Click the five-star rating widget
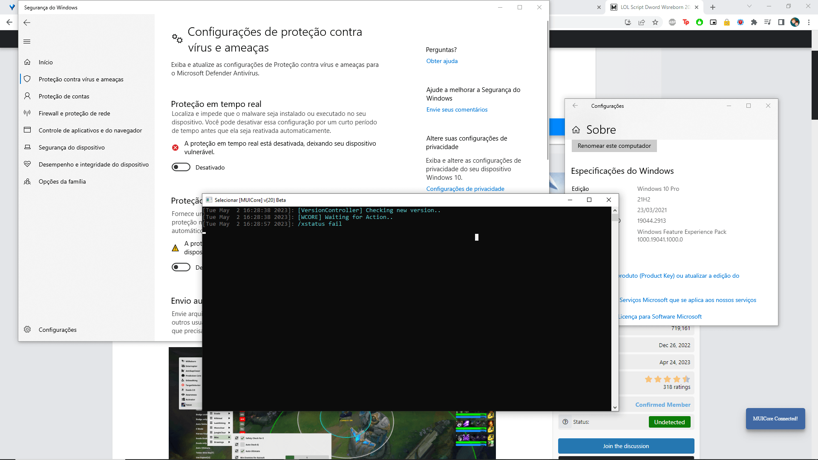Image resolution: width=818 pixels, height=460 pixels. tap(667, 379)
